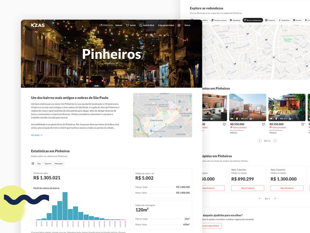Click the restaurant pin on the wide vertical avenue
The width and height of the screenshot is (310, 233).
[x=274, y=58]
